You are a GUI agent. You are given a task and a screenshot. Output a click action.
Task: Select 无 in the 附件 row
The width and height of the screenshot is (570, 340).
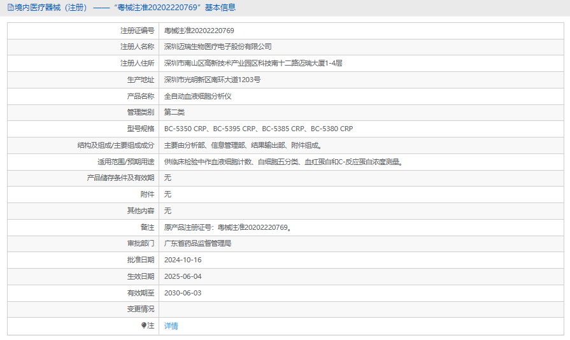pos(167,194)
